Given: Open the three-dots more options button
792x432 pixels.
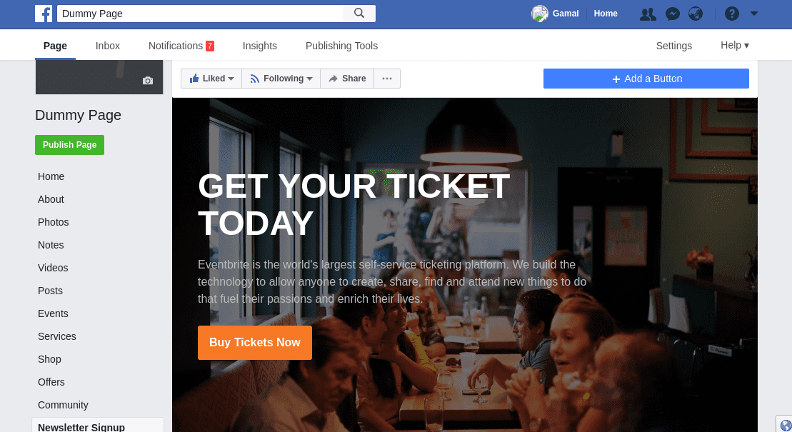Looking at the screenshot, I should tap(387, 79).
